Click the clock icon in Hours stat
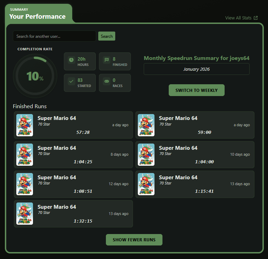This screenshot has width=268, height=259. pos(71,60)
